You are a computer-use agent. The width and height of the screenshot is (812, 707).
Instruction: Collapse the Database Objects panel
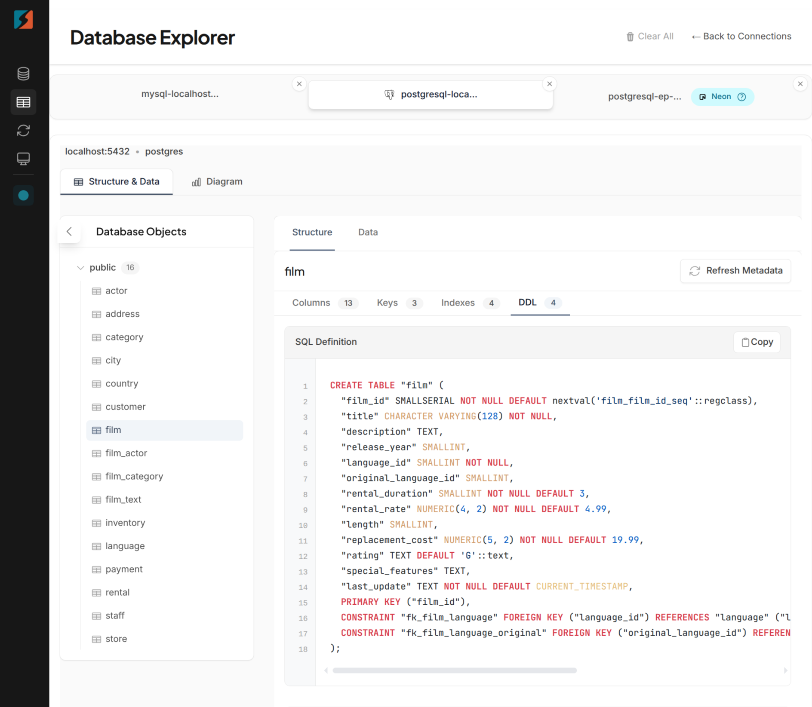point(69,231)
